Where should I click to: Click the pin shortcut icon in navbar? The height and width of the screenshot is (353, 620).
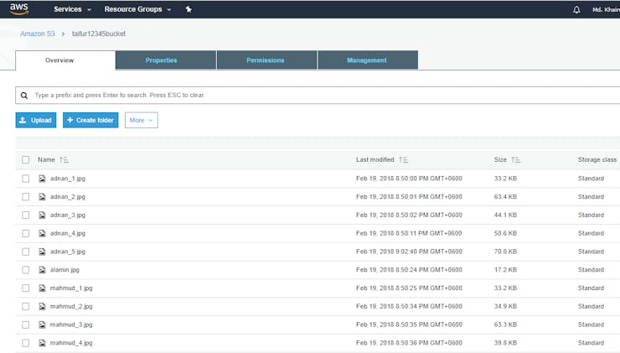[x=189, y=9]
